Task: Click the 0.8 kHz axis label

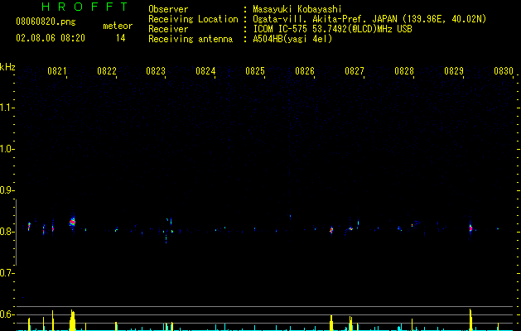Action: (7, 232)
